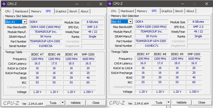Minimize the left CPU-Z window
This screenshot has width=213, height=108.
coord(77,4)
